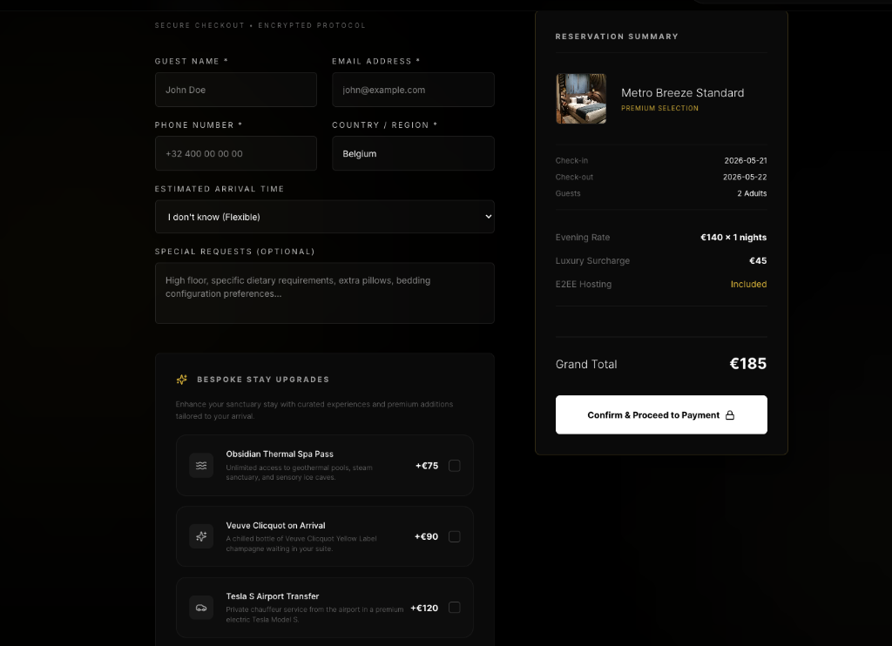Image resolution: width=892 pixels, height=646 pixels.
Task: Click the 'RESERVATION SUMMARY' heading
Action: [x=617, y=37]
